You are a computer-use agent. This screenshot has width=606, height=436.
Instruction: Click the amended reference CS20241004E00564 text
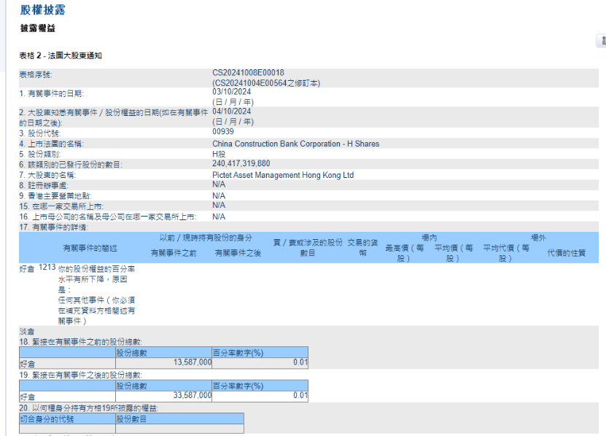[265, 83]
